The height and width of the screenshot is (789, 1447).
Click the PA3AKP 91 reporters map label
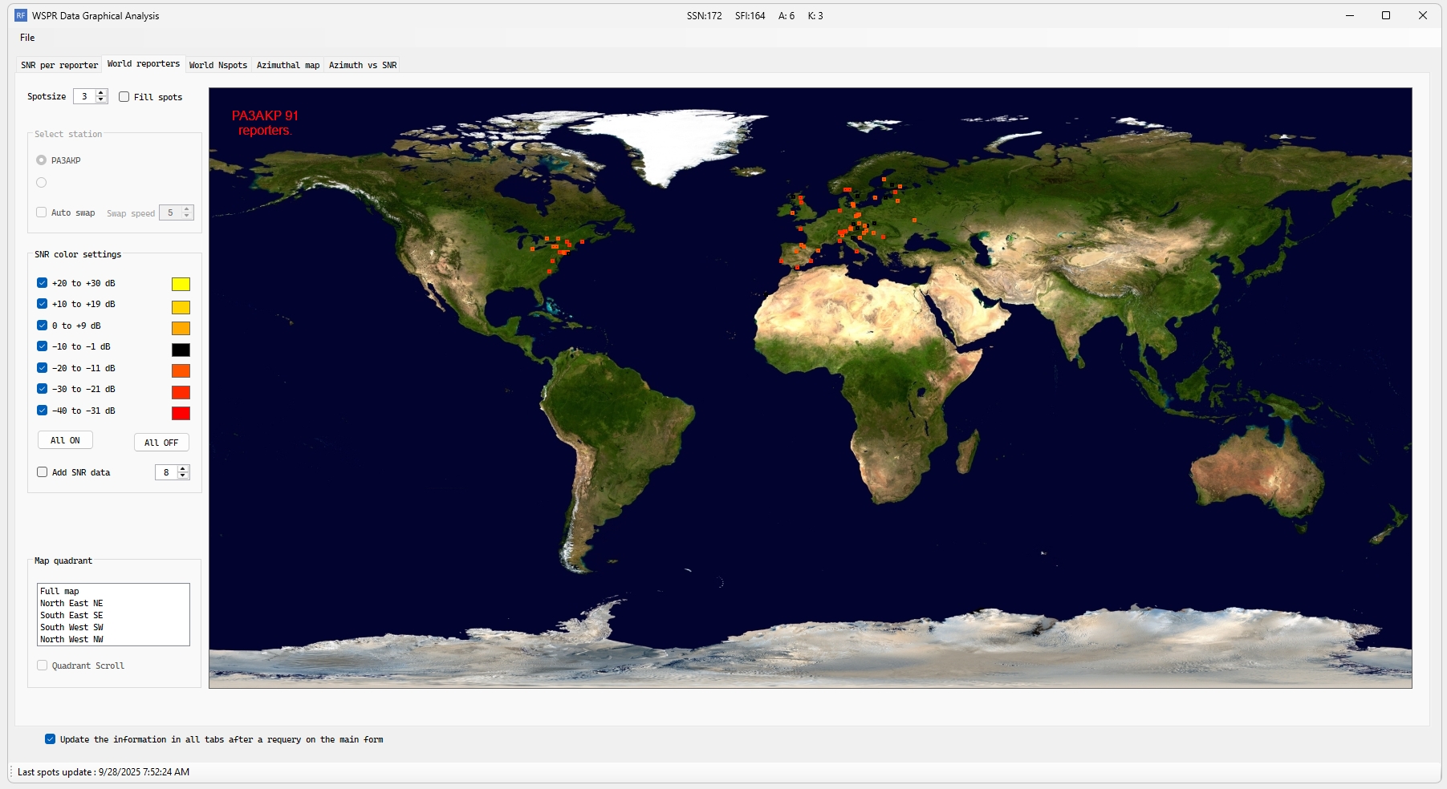click(x=265, y=123)
